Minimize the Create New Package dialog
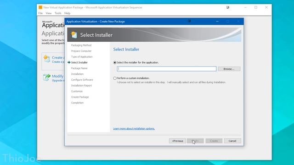Screen dimensions: 294x165 (x=217, y=22)
